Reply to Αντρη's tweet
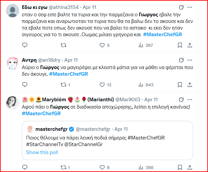Image resolution: width=208 pixels, height=172 pixels. pos(25,85)
